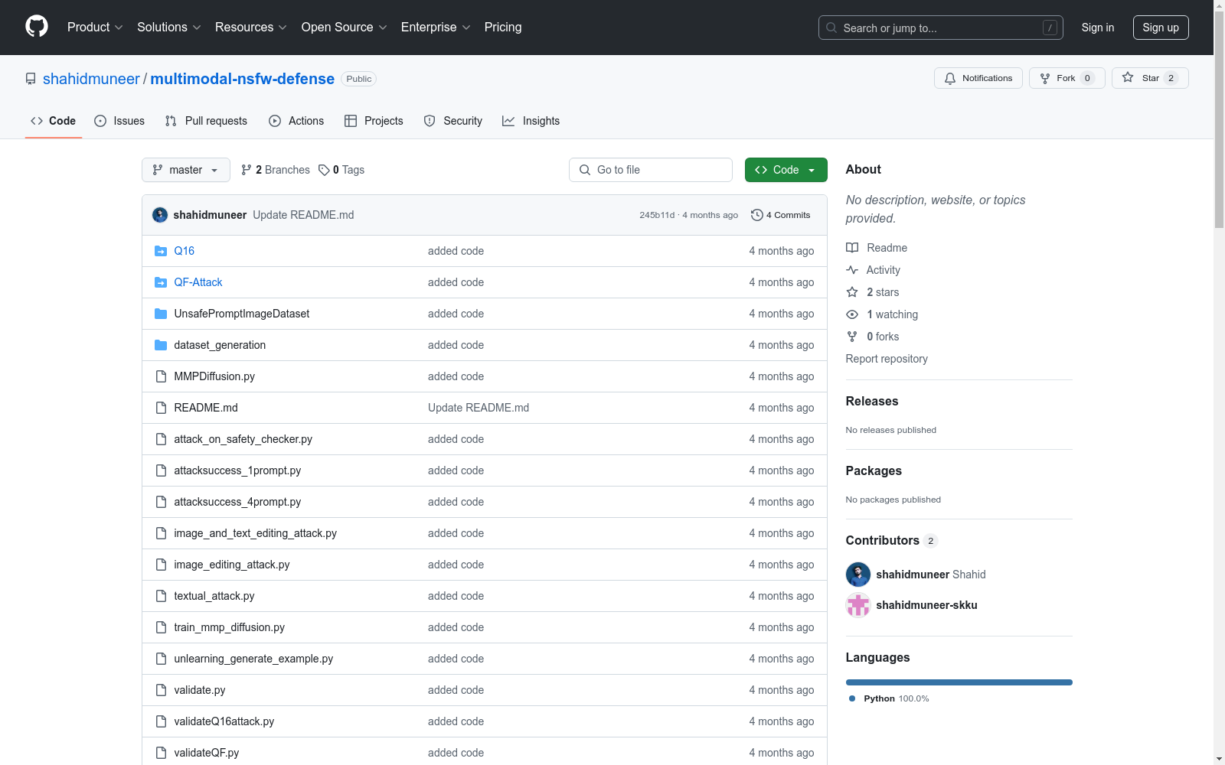Click the branch icon beside 2 Branches
The image size is (1225, 765).
246,170
